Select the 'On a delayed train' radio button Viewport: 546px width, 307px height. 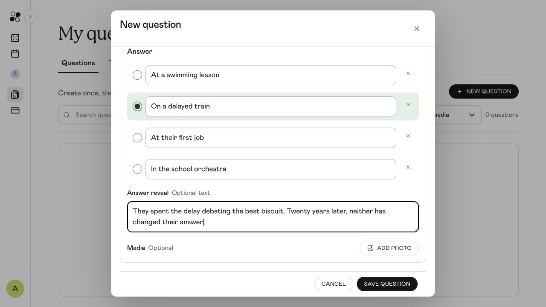(x=137, y=106)
